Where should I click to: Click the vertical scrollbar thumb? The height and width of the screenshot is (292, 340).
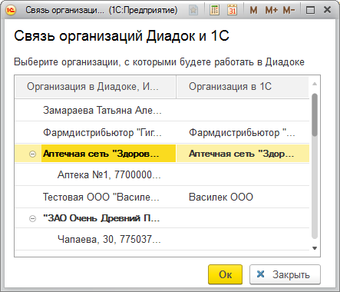click(x=315, y=114)
